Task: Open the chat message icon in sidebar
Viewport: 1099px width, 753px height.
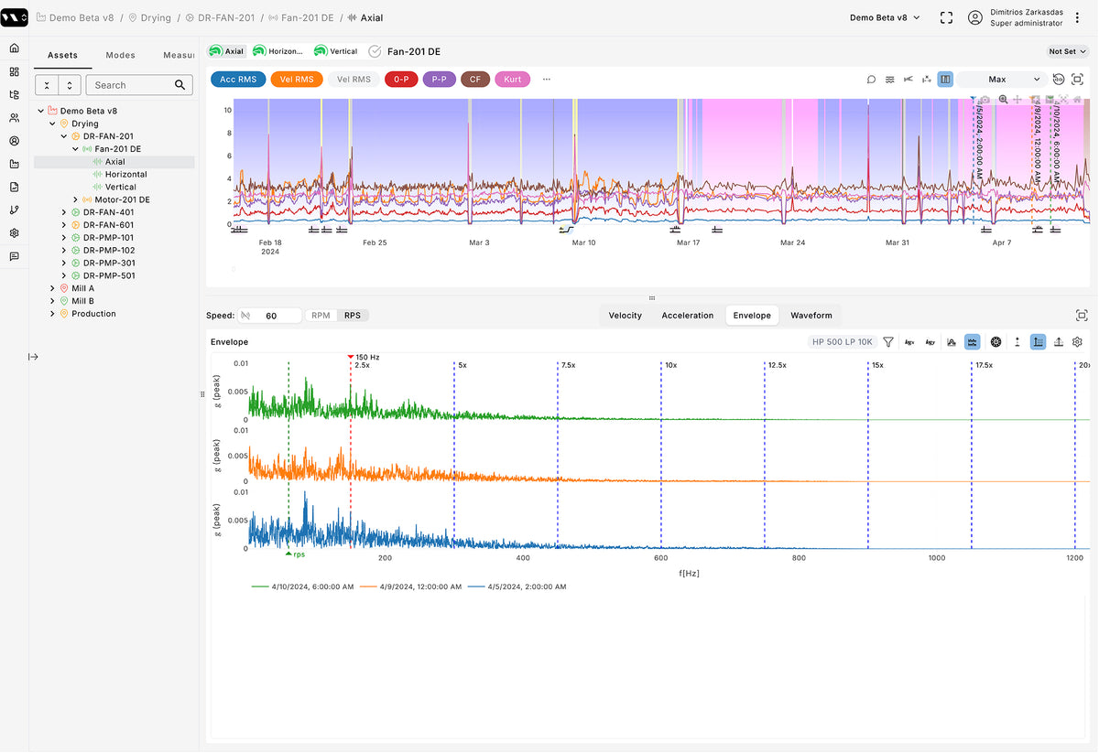Action: coord(14,256)
